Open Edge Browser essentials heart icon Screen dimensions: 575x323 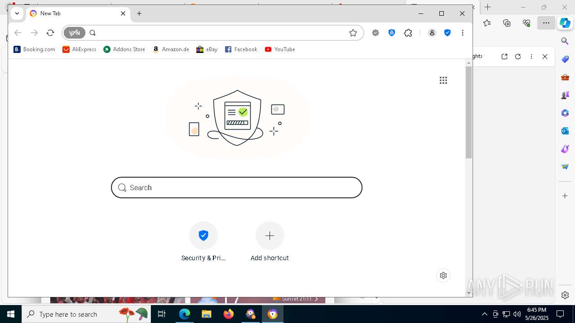coord(526,23)
